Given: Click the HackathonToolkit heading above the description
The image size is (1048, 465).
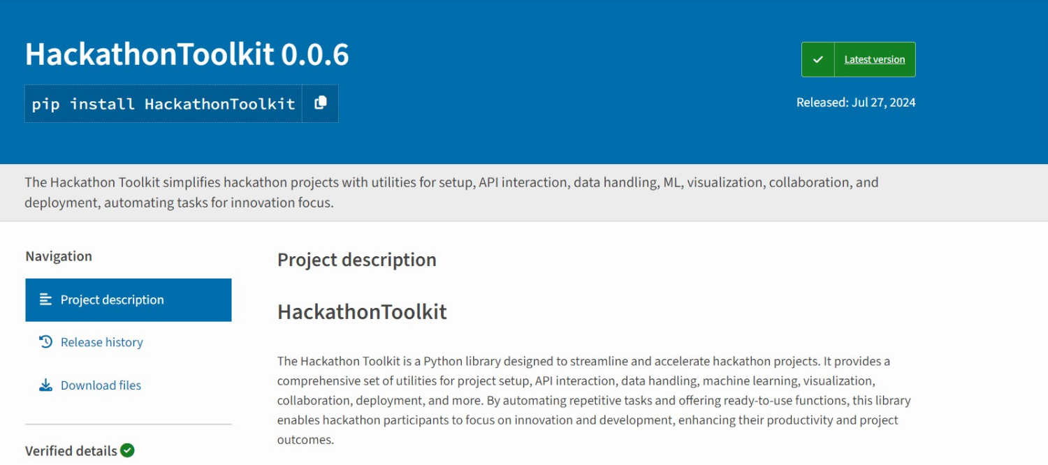Looking at the screenshot, I should [362, 311].
